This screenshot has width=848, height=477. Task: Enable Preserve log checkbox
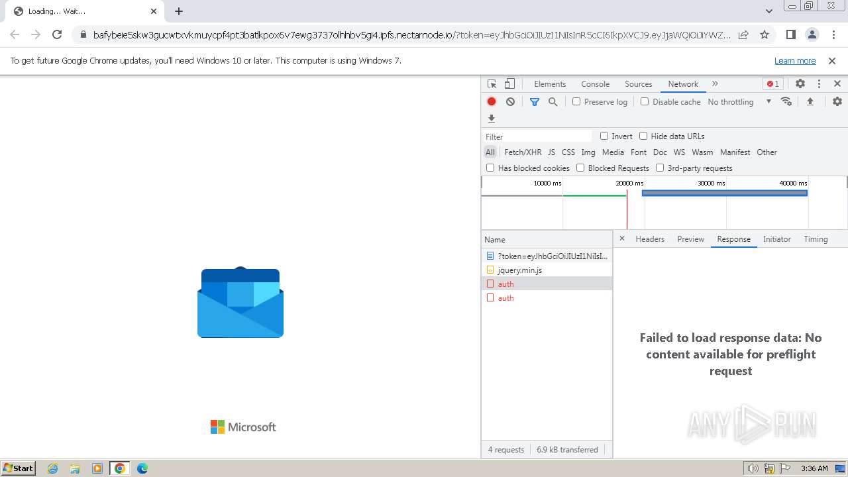[x=576, y=101]
